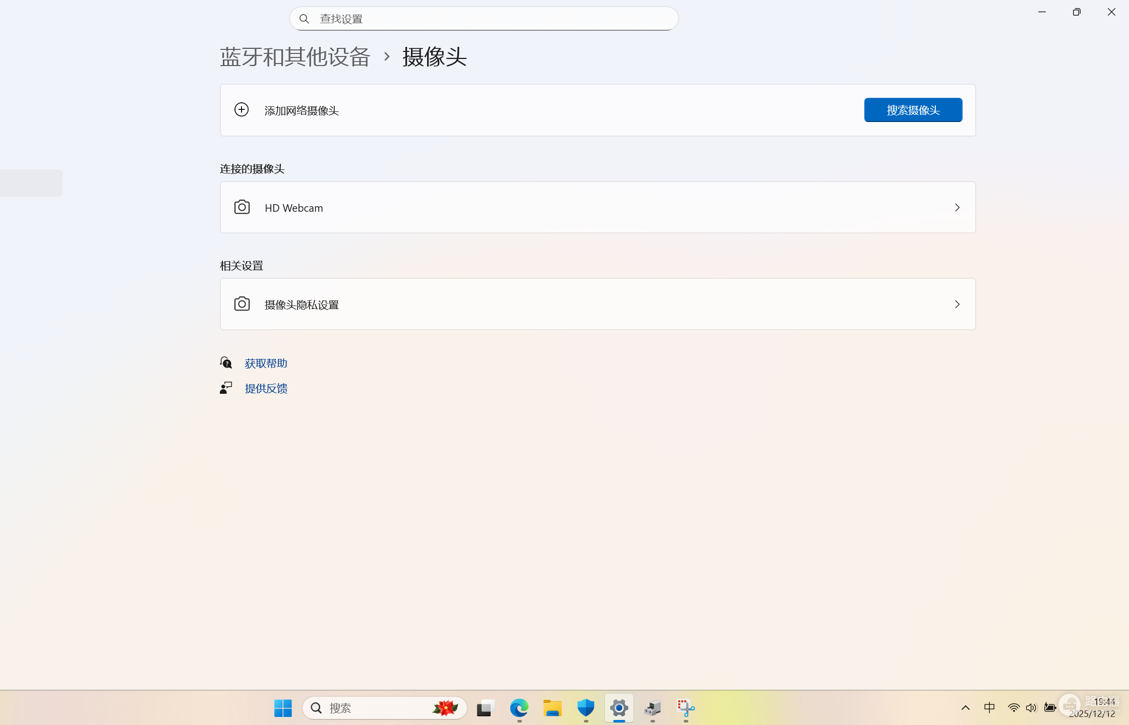
Task: Open 摄像头隐私设置 row
Action: click(x=598, y=304)
